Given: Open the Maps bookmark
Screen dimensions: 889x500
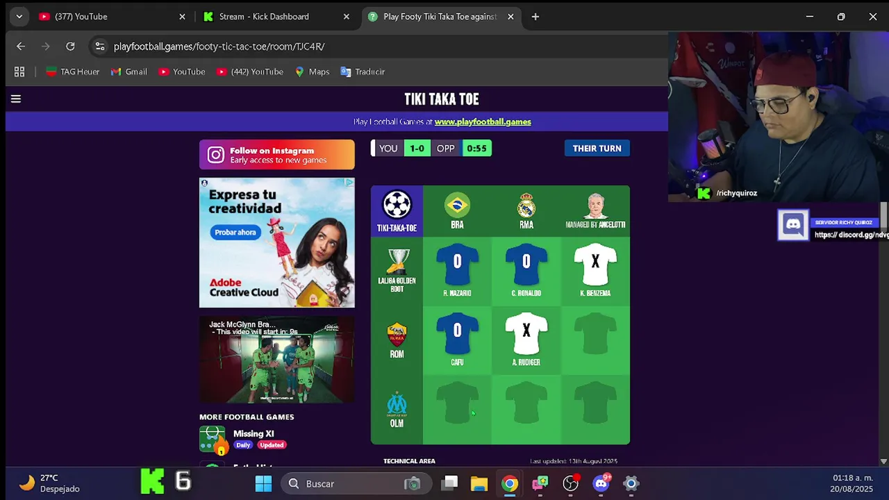Looking at the screenshot, I should pyautogui.click(x=312, y=72).
